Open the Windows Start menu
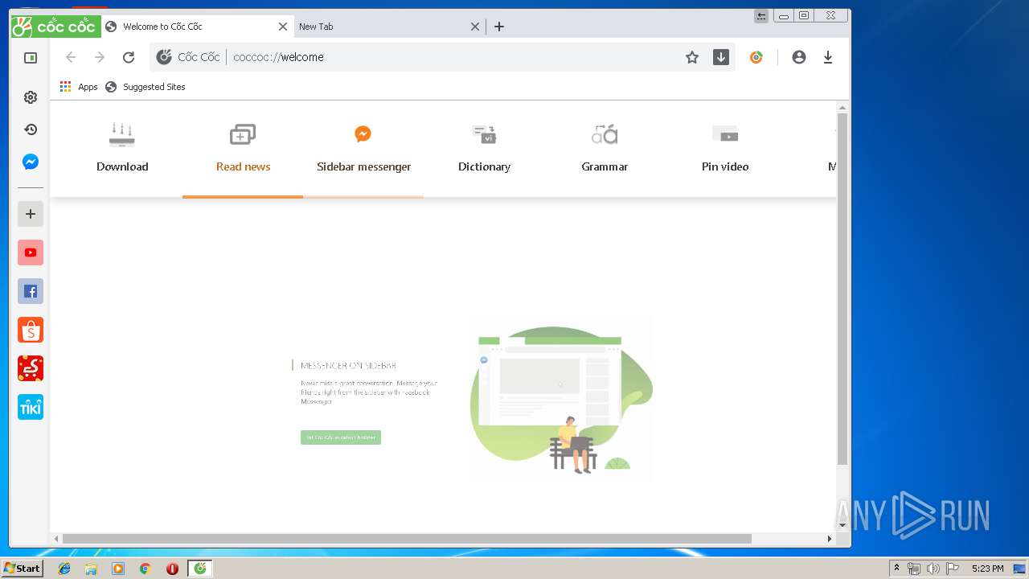The image size is (1029, 579). click(x=22, y=569)
